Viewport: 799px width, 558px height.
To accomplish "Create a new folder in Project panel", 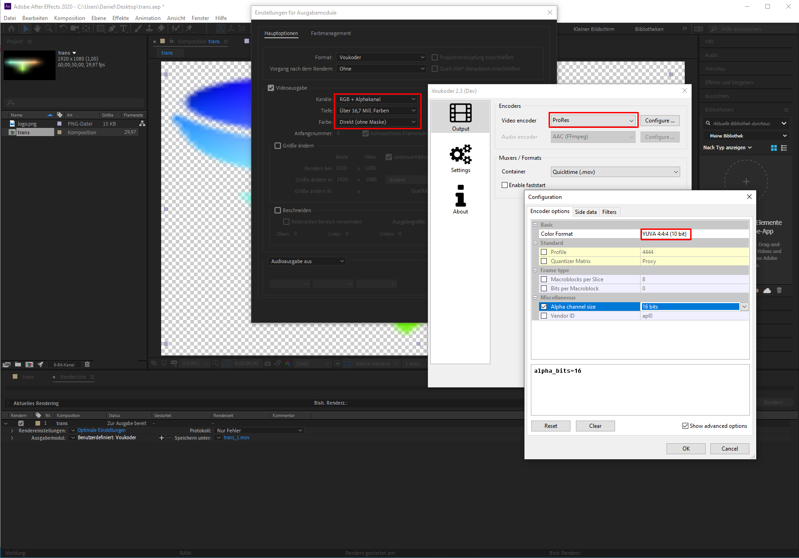I will pyautogui.click(x=18, y=365).
